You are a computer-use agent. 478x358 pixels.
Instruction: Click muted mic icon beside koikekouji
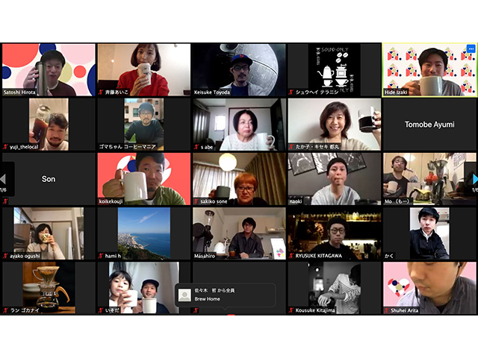102,201
